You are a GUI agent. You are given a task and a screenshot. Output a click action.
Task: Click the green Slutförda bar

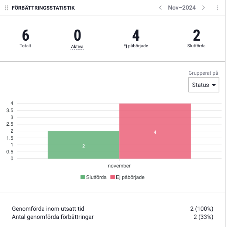point(83,145)
